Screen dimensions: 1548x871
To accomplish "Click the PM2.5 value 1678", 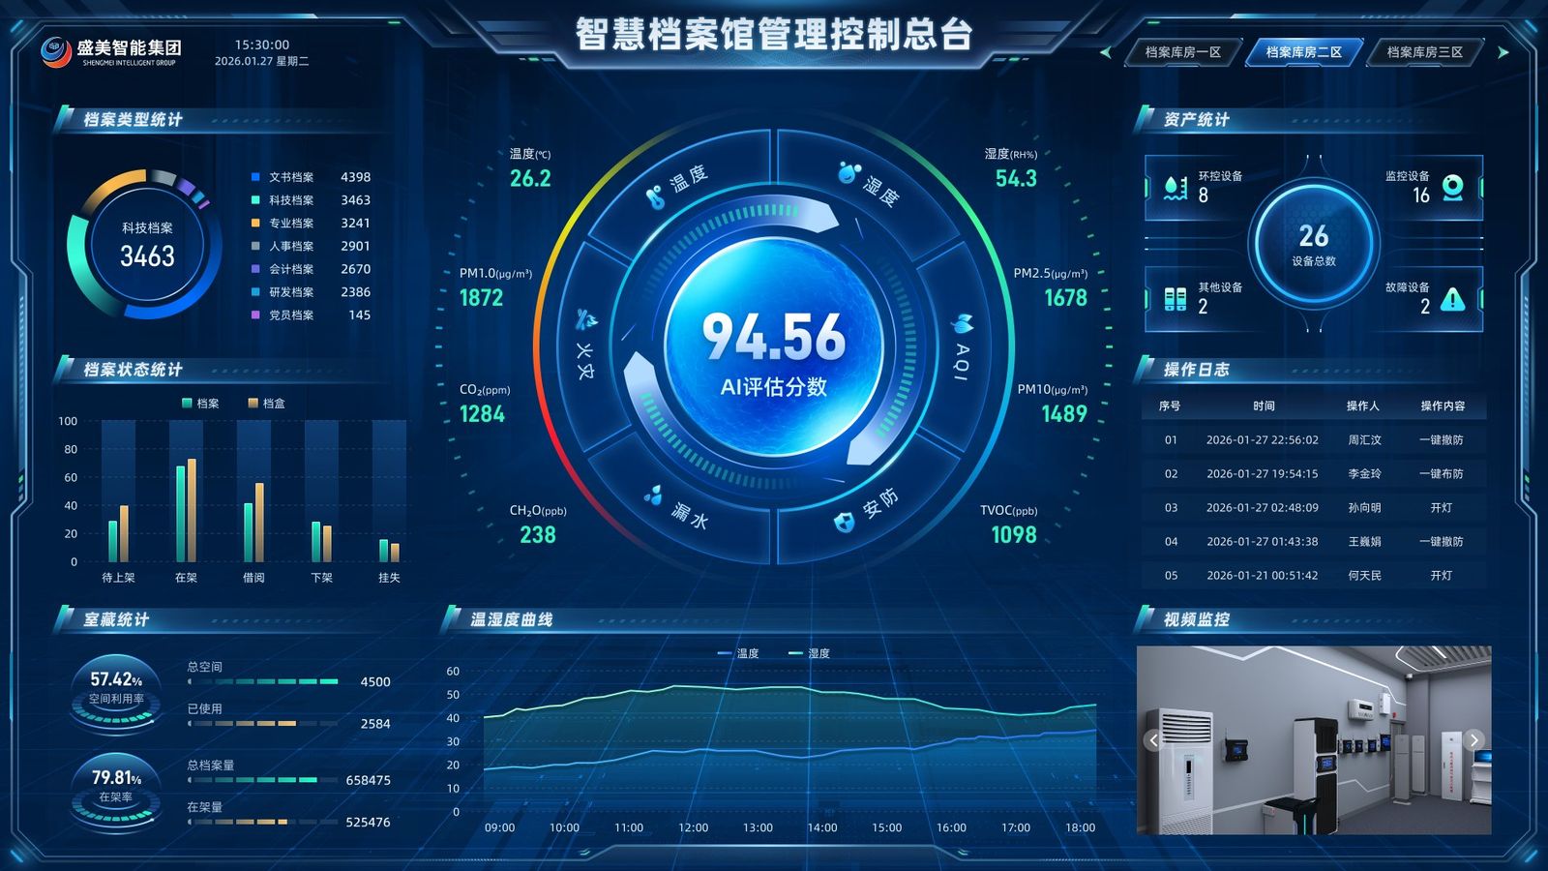I will 1065,298.
